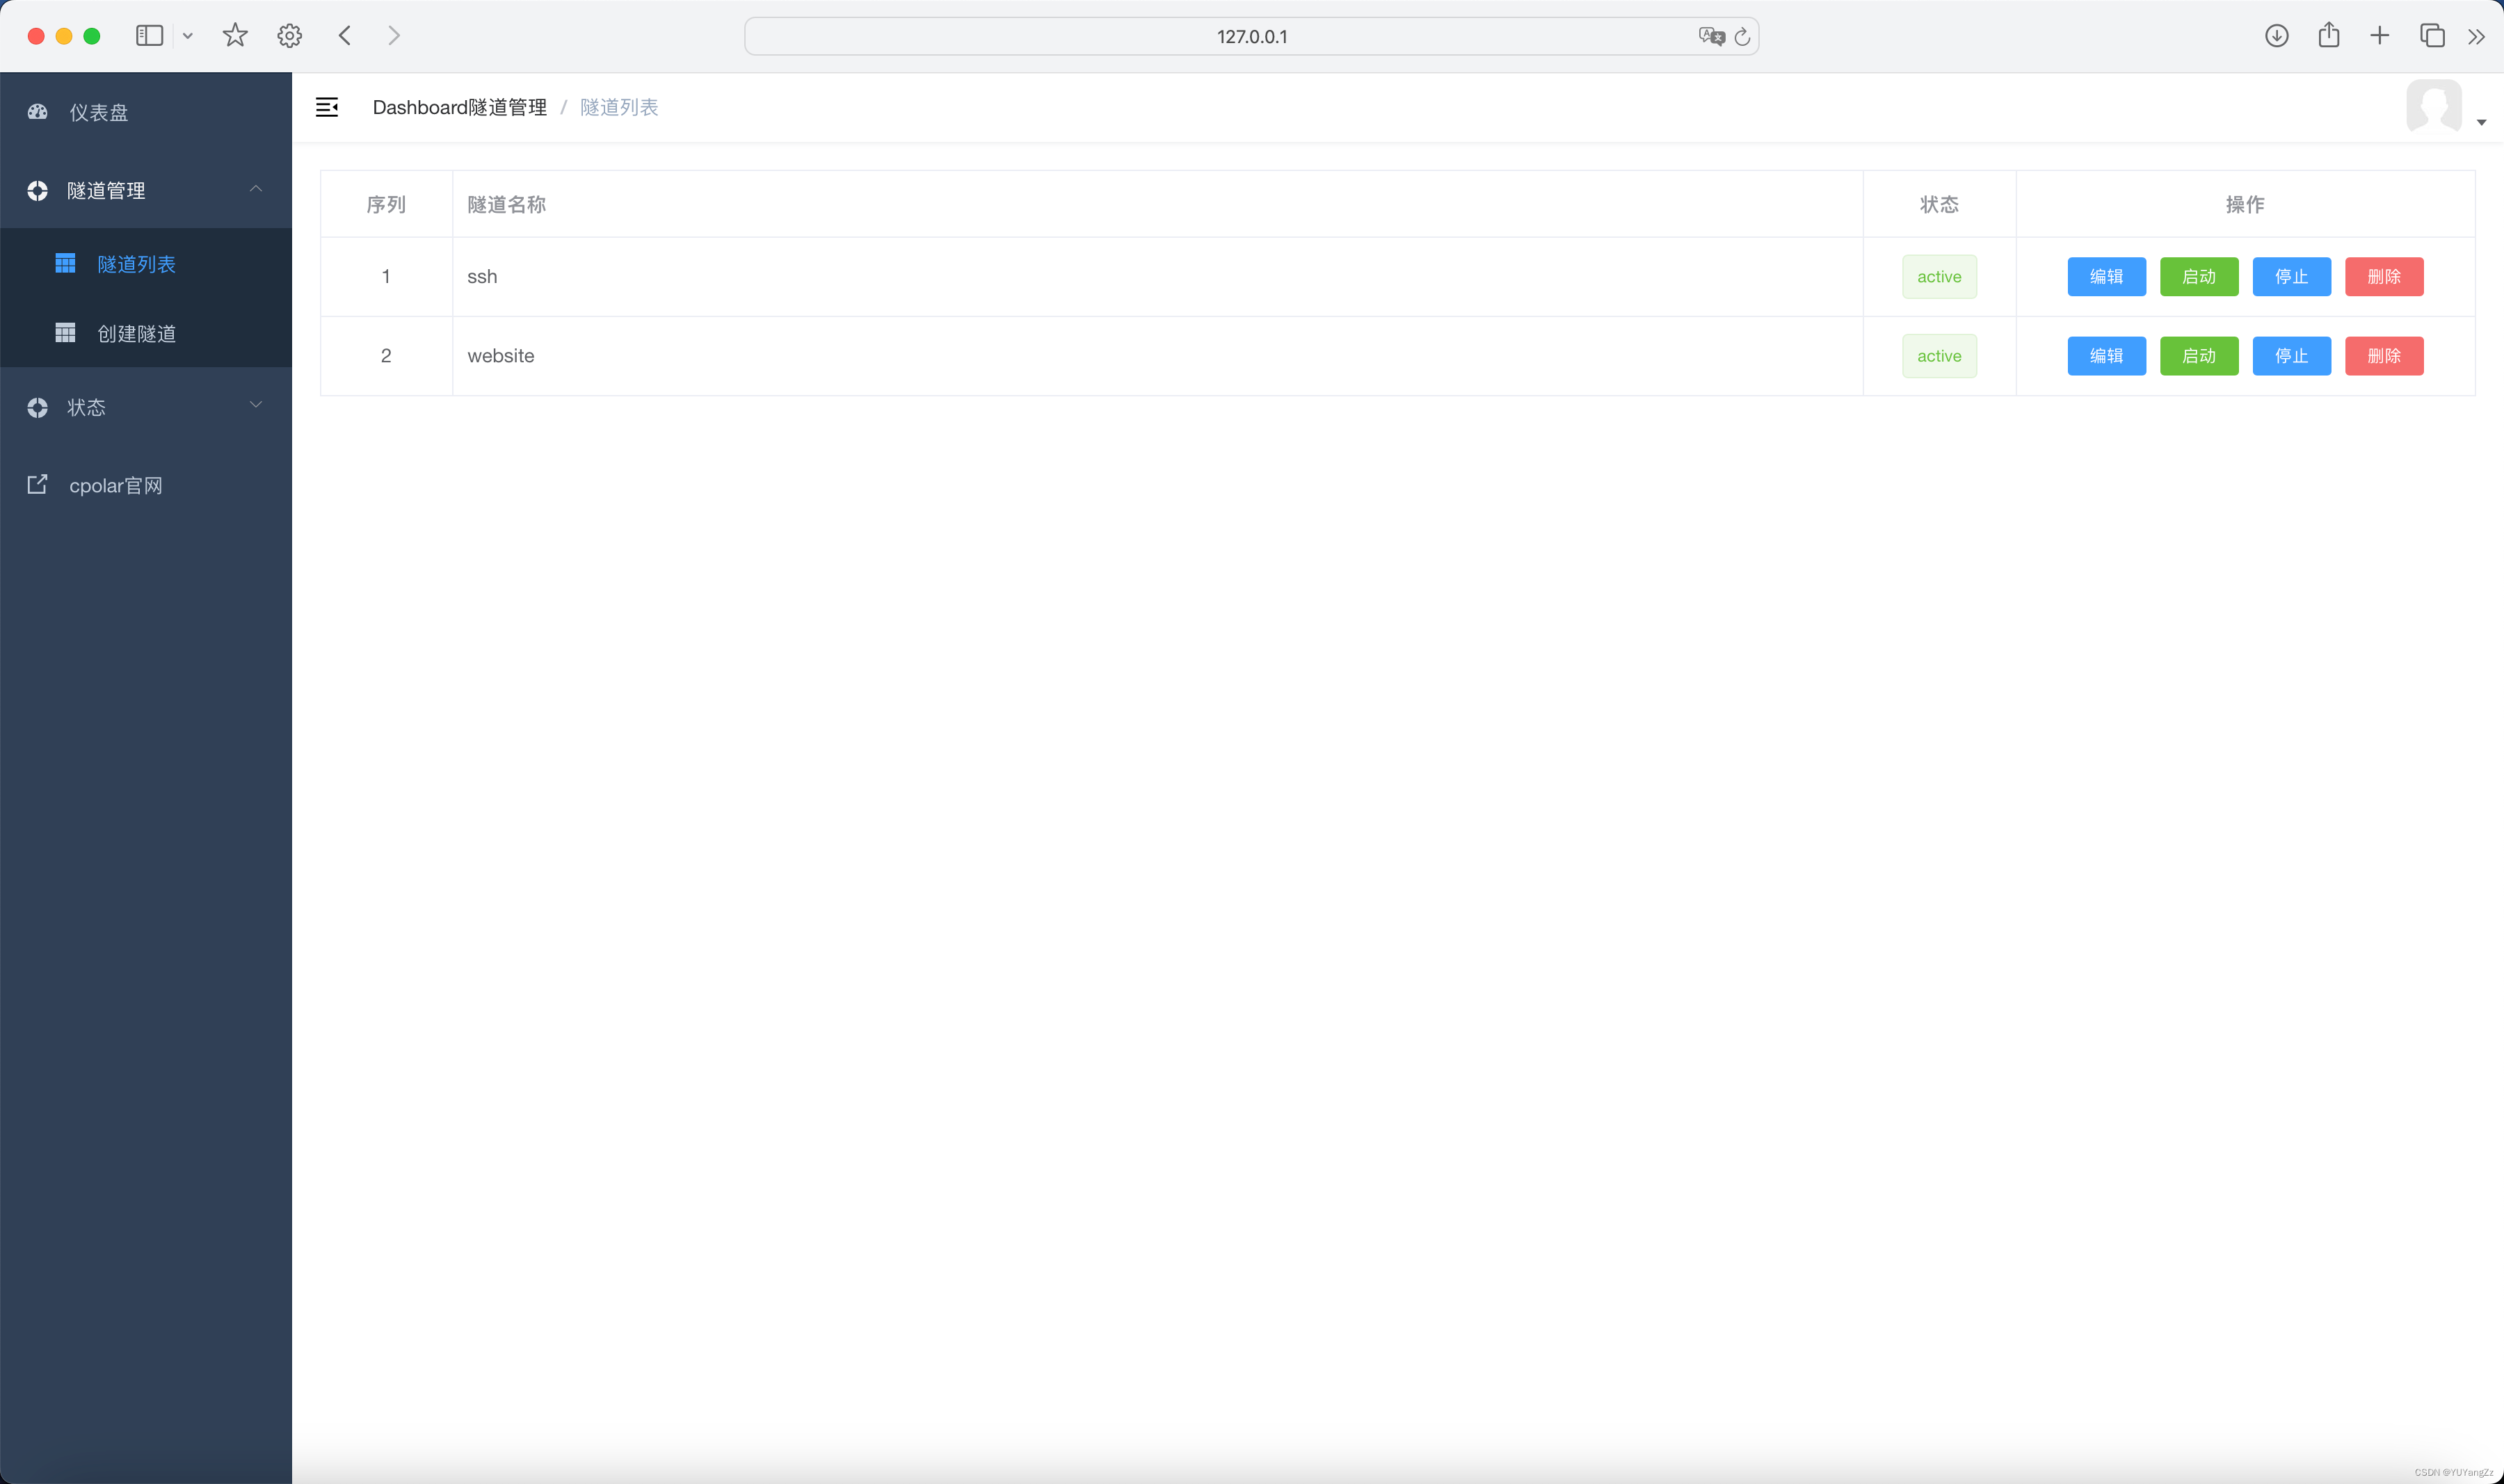Open the browser settings gear icon
Viewport: 2504px width, 1484px height.
tap(289, 36)
